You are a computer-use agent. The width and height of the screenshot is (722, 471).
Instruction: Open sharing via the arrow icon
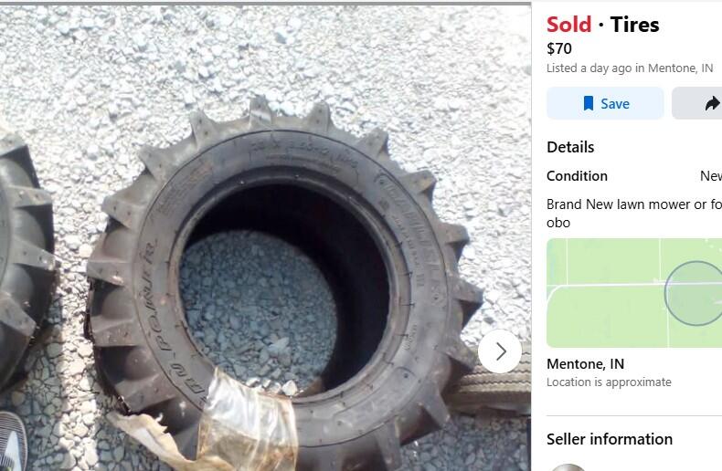click(712, 104)
